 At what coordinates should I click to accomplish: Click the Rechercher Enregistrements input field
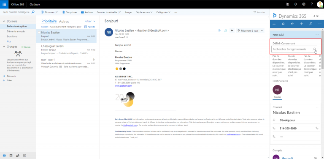tap(294, 49)
